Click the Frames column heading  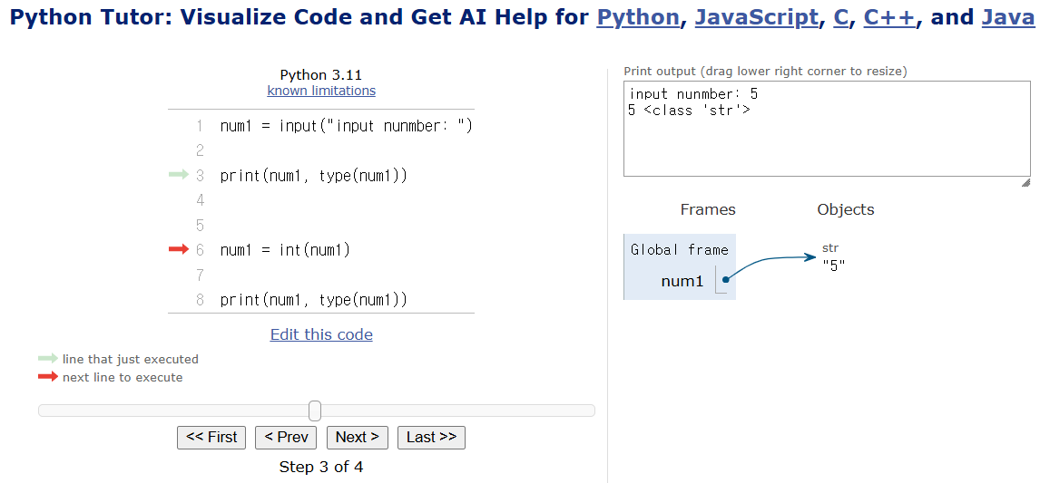[x=708, y=209]
